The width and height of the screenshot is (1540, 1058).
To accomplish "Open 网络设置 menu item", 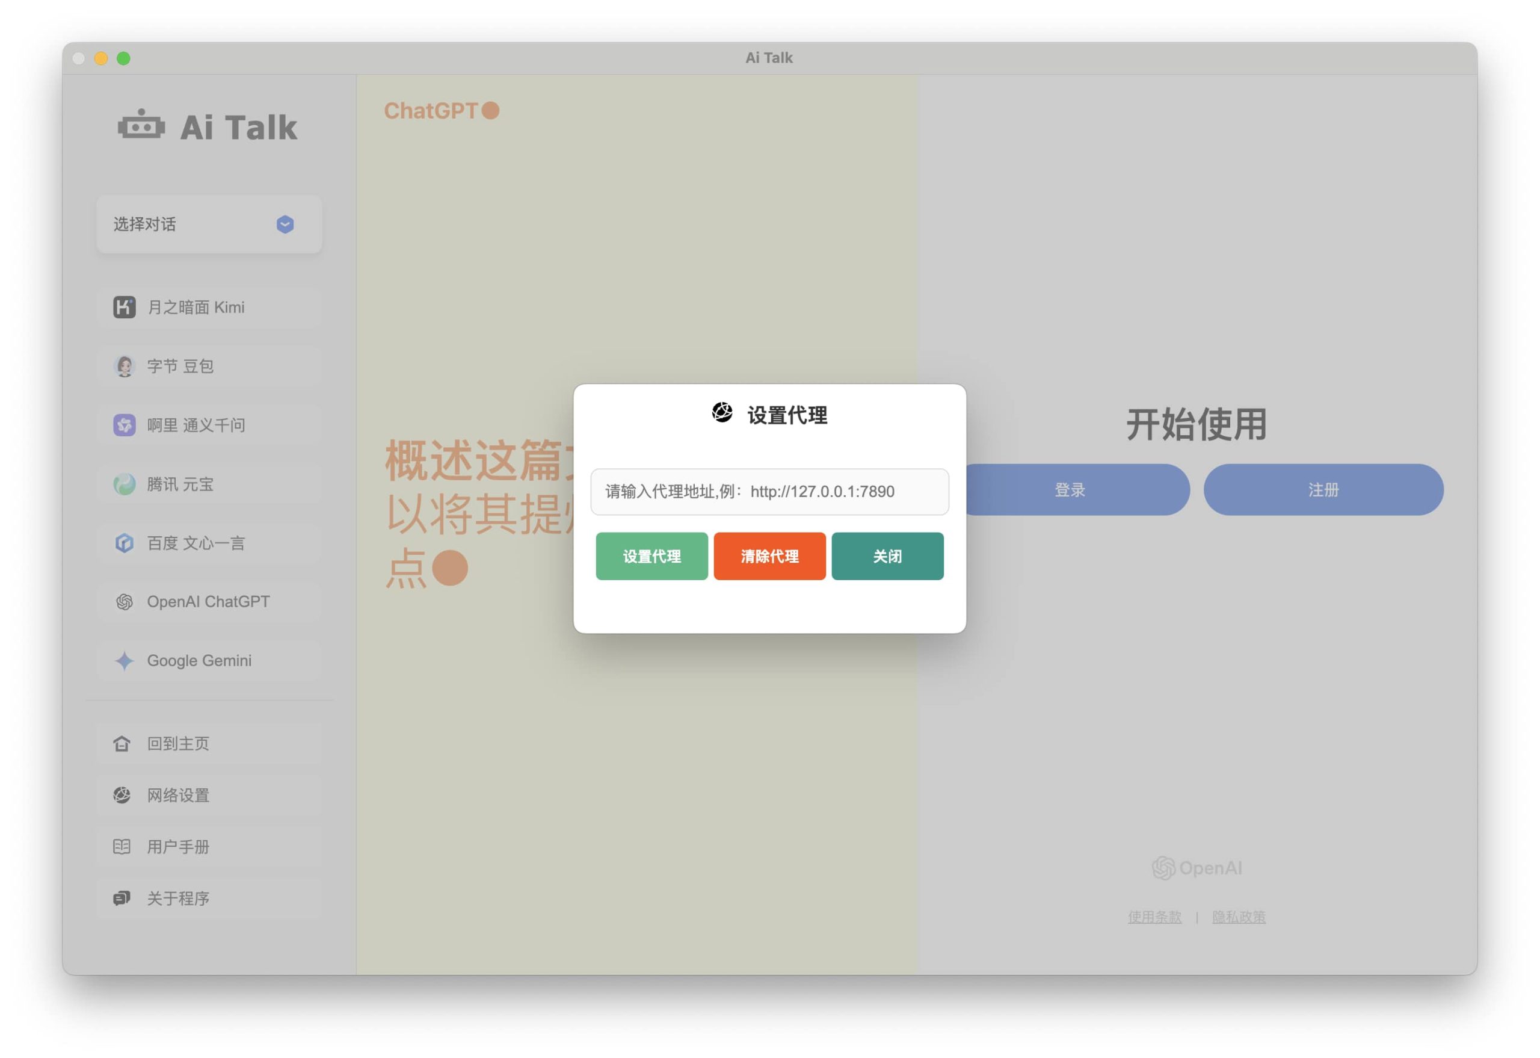I will (209, 795).
